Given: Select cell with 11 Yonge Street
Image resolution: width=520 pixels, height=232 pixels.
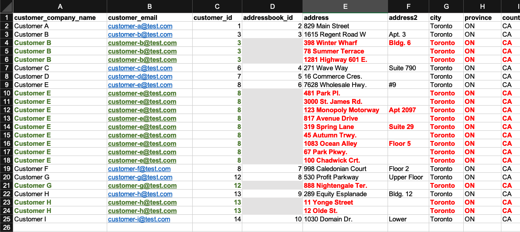Looking at the screenshot, I should (x=345, y=202).
